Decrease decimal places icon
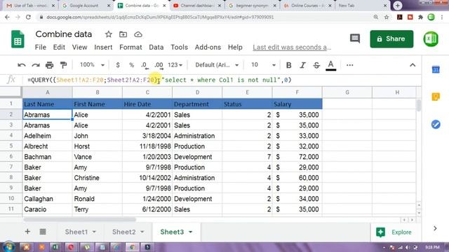 [145, 66]
